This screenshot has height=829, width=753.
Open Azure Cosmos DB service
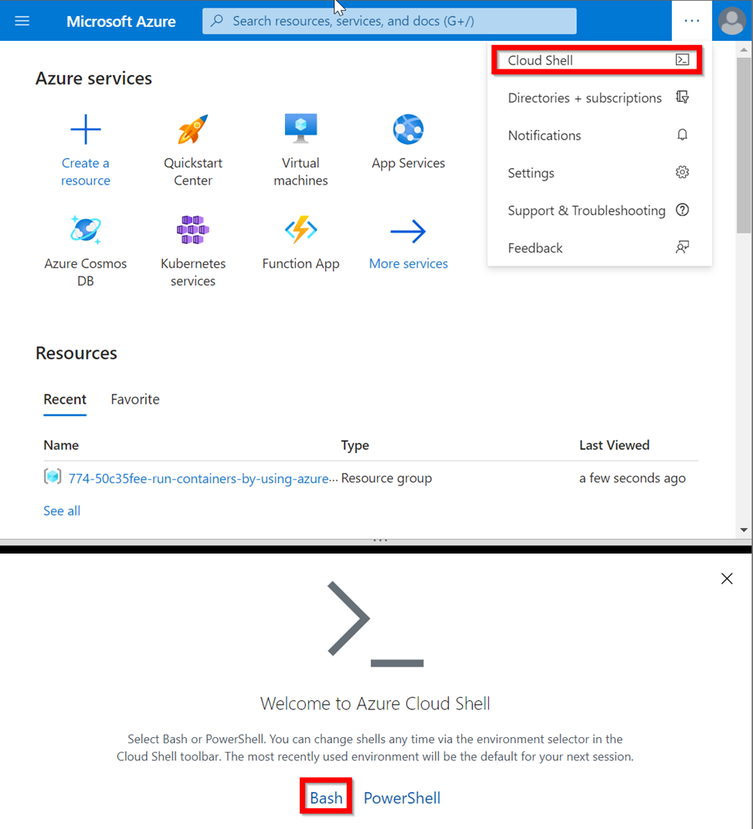coord(86,229)
